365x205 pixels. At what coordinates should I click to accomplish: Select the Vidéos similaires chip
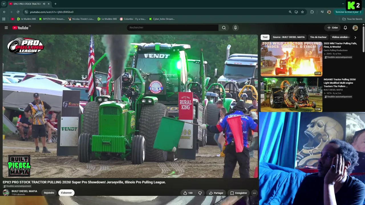point(341,37)
